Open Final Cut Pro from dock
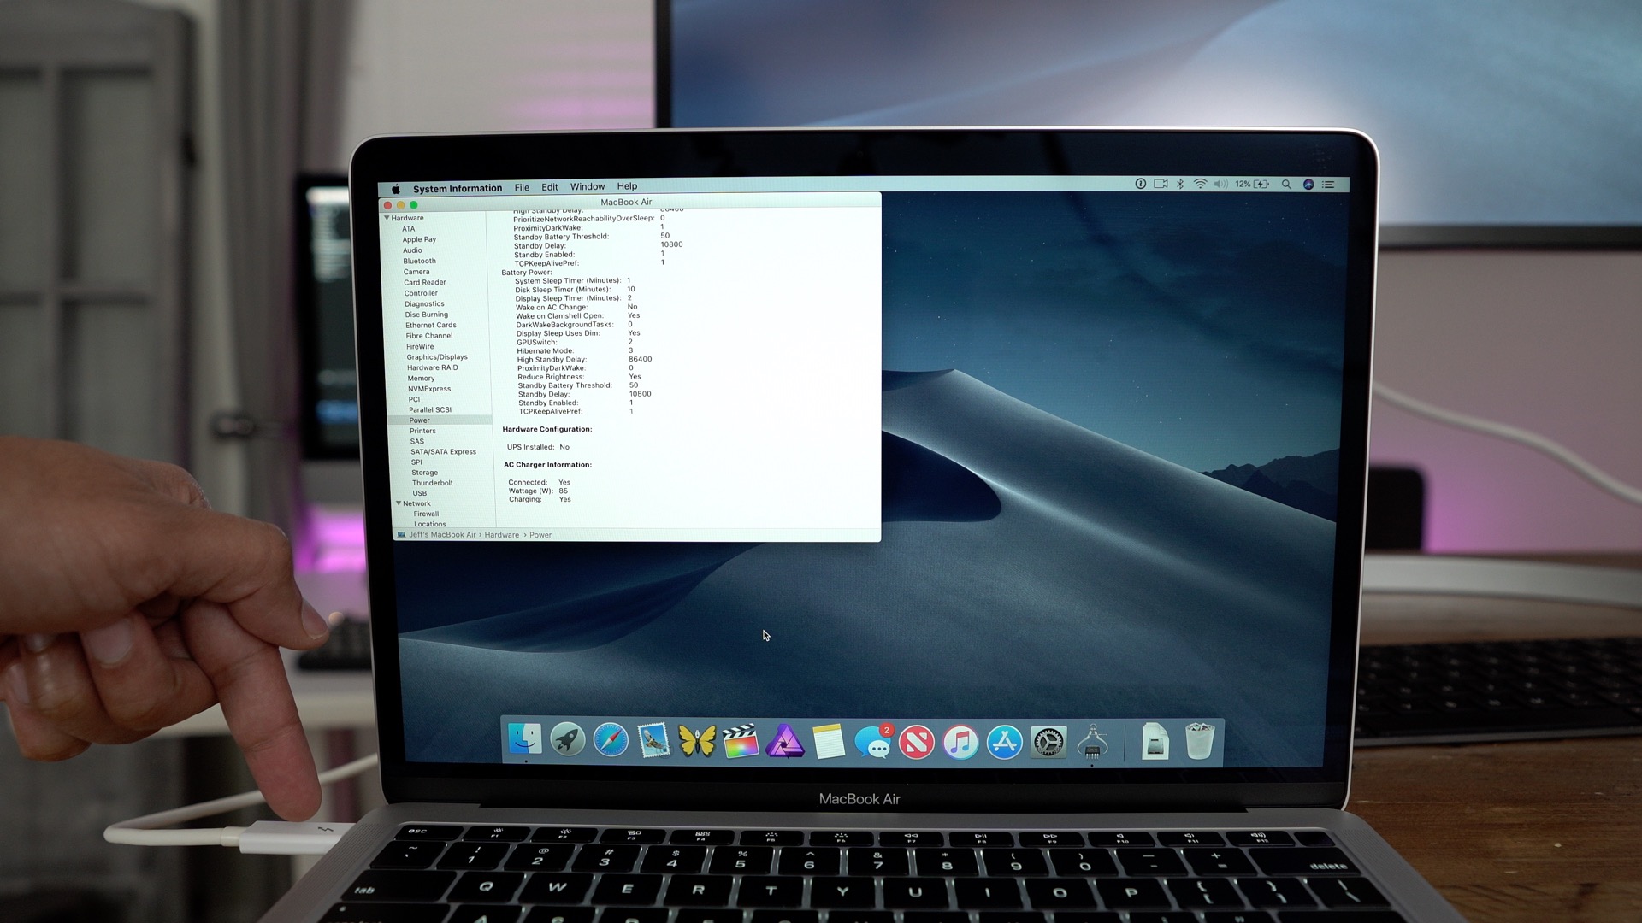Viewport: 1642px width, 923px height. point(741,741)
